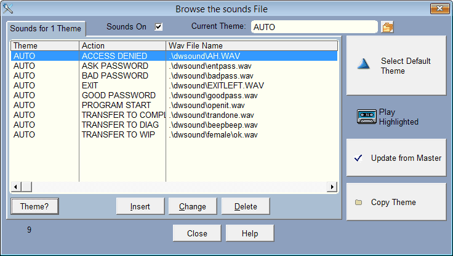Image resolution: width=453 pixels, height=256 pixels.
Task: Select the TRANSFER TO DIAG row
Action: (x=174, y=125)
